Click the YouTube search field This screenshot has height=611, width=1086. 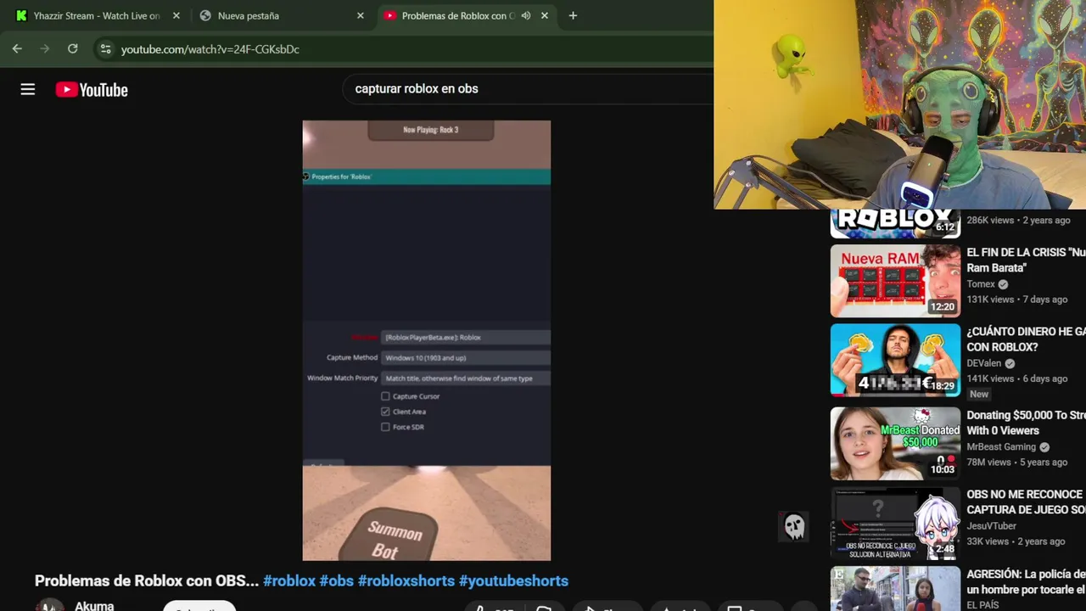coord(526,88)
